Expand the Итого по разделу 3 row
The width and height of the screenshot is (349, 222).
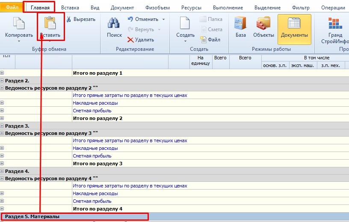pos(2,164)
